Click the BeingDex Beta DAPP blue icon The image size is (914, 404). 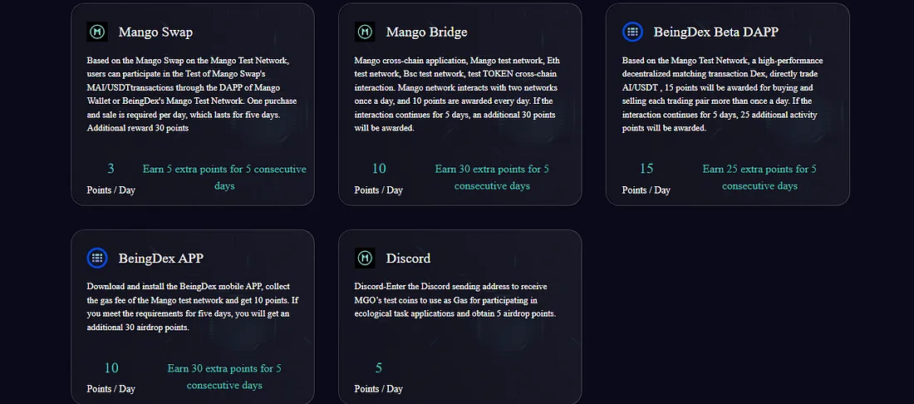tap(632, 32)
